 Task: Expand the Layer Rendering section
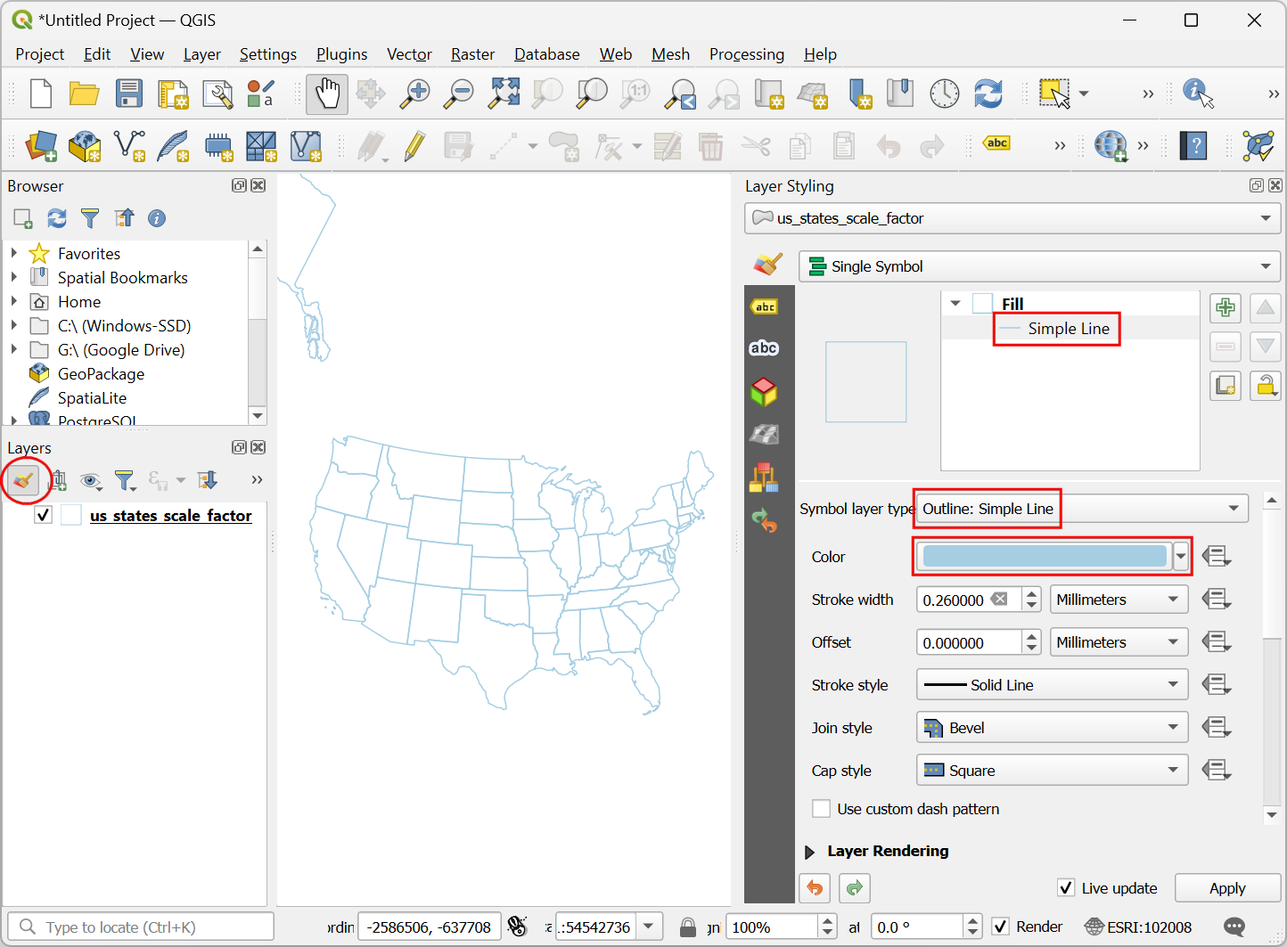809,852
